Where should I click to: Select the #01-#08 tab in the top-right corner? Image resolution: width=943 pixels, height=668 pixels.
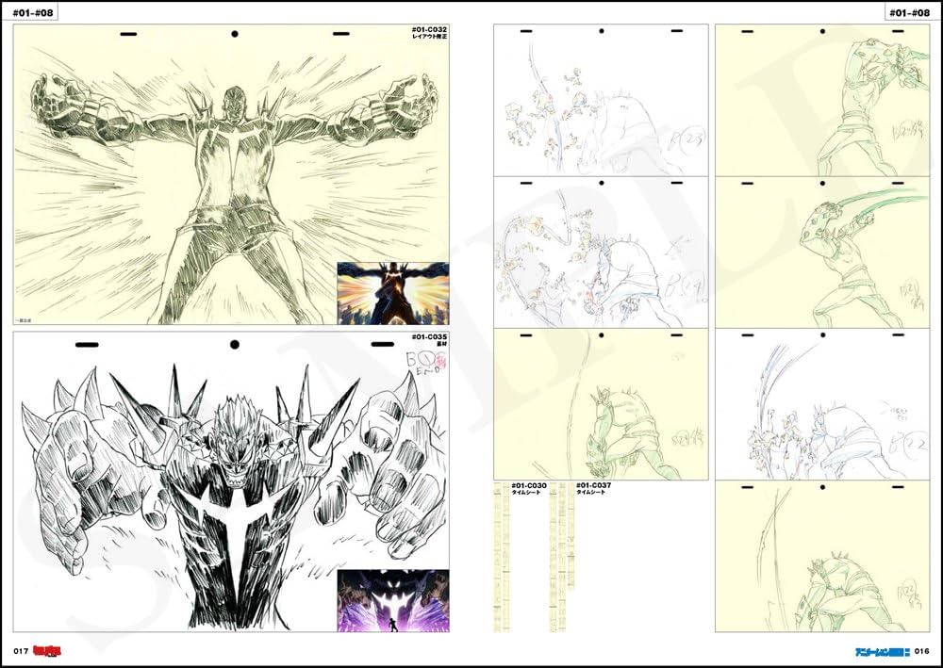click(x=907, y=13)
